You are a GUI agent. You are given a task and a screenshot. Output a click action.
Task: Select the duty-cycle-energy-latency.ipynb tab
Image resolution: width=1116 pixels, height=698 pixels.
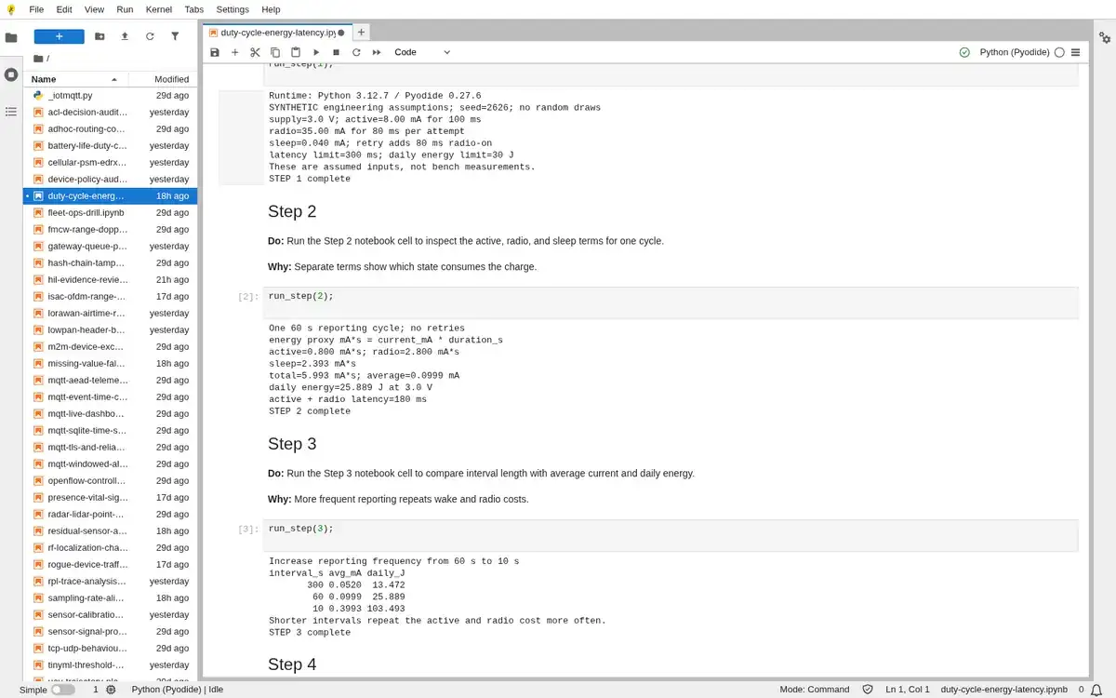coord(276,33)
